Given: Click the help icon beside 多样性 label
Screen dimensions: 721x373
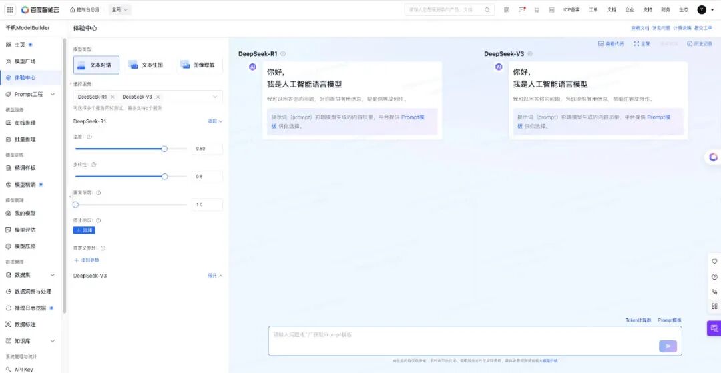Looking at the screenshot, I should pyautogui.click(x=94, y=164).
